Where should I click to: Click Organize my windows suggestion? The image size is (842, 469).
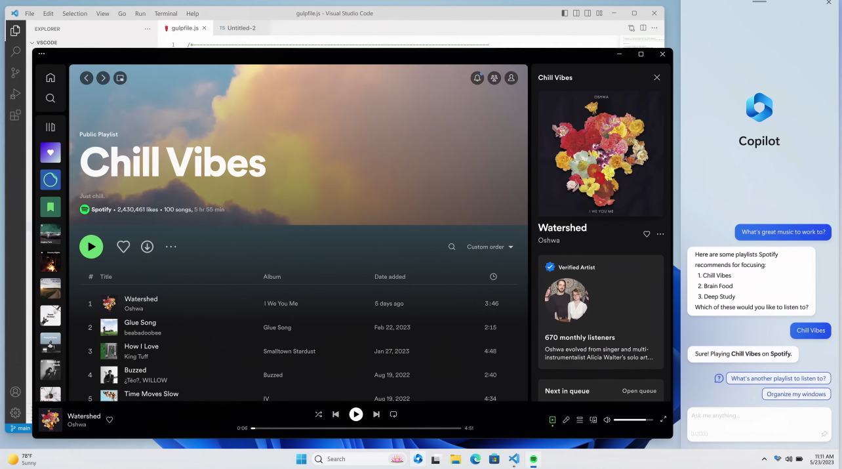point(796,394)
